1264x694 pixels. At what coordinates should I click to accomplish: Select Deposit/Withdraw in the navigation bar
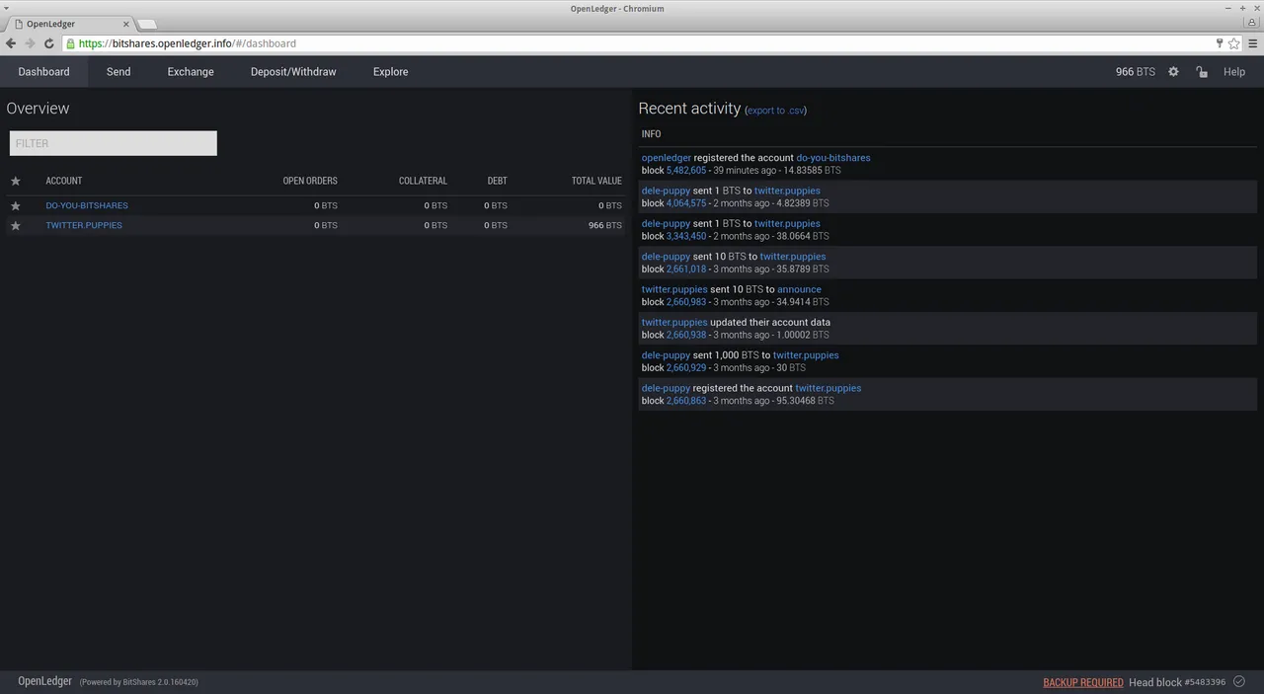click(293, 72)
